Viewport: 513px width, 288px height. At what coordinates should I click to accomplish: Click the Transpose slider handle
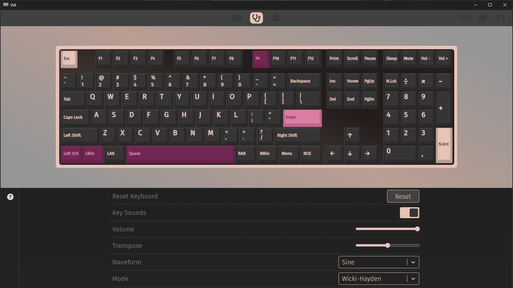(388, 246)
